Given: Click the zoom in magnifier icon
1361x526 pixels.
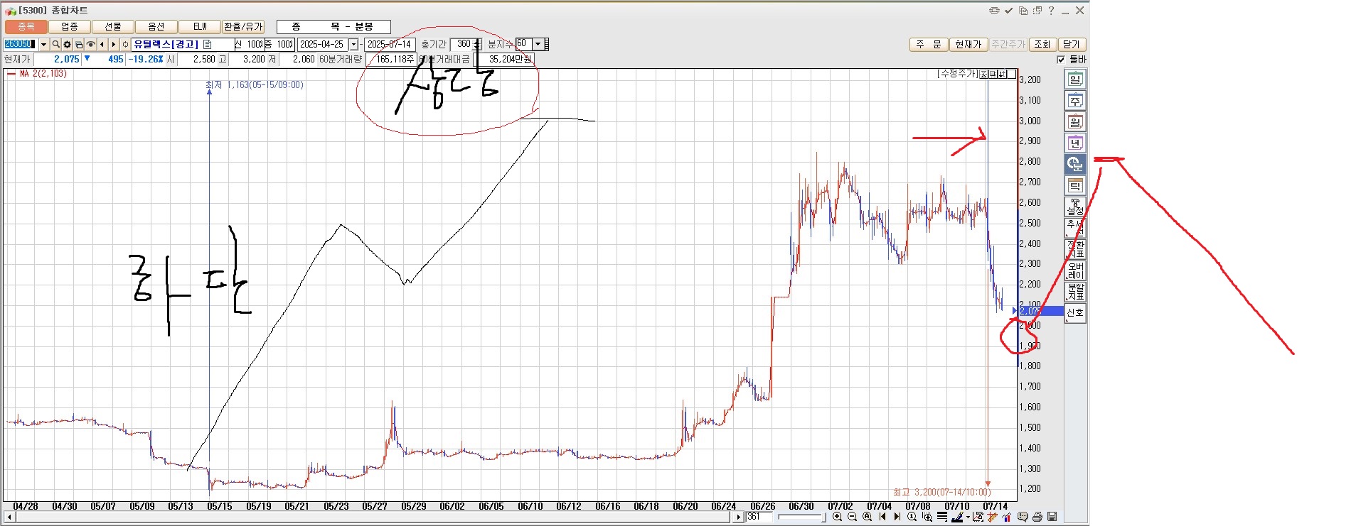Looking at the screenshot, I should click(837, 517).
